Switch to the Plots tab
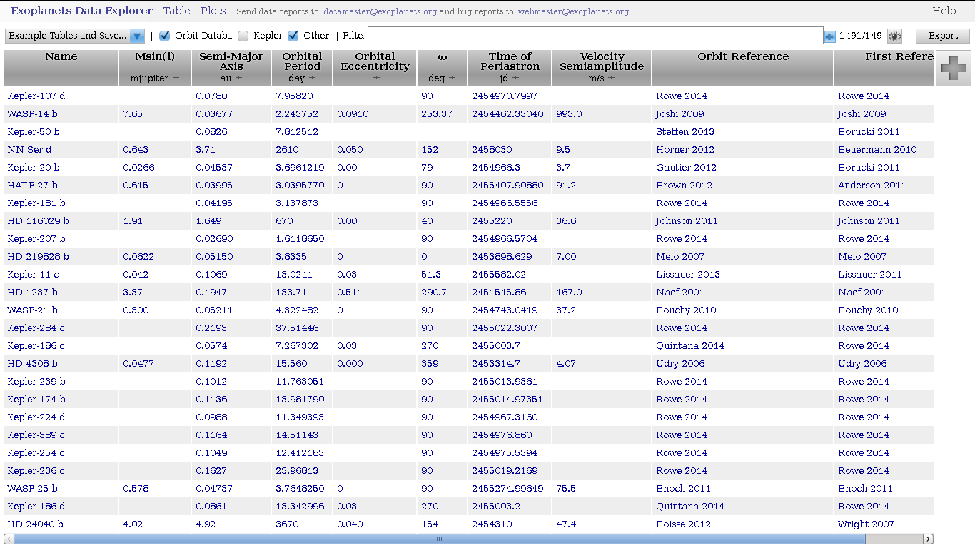This screenshot has height=548, width=975. (x=213, y=11)
